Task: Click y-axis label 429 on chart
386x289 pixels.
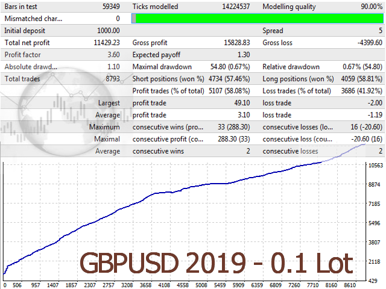Action: [373, 281]
